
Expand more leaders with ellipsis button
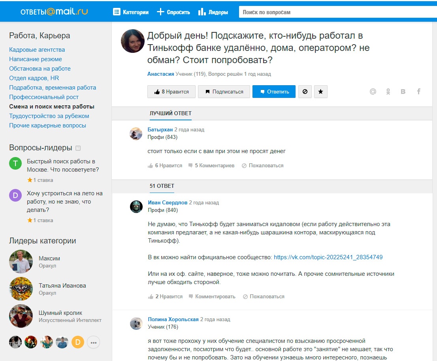point(93,342)
